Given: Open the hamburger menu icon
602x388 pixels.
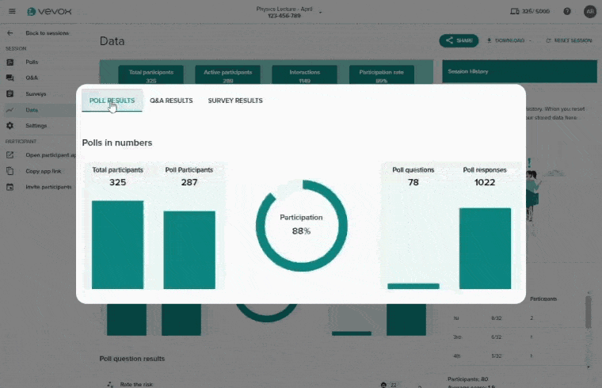Looking at the screenshot, I should pyautogui.click(x=11, y=11).
